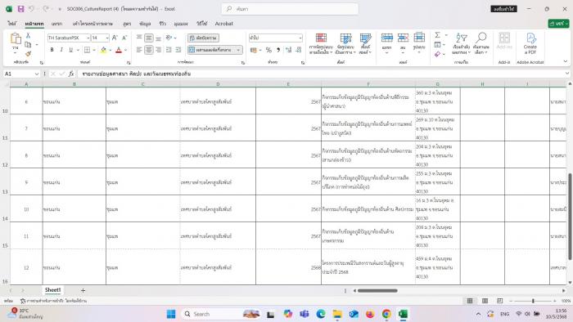The image size is (573, 322).
Task: Click the Format Painter brush icon
Action: coord(28,54)
